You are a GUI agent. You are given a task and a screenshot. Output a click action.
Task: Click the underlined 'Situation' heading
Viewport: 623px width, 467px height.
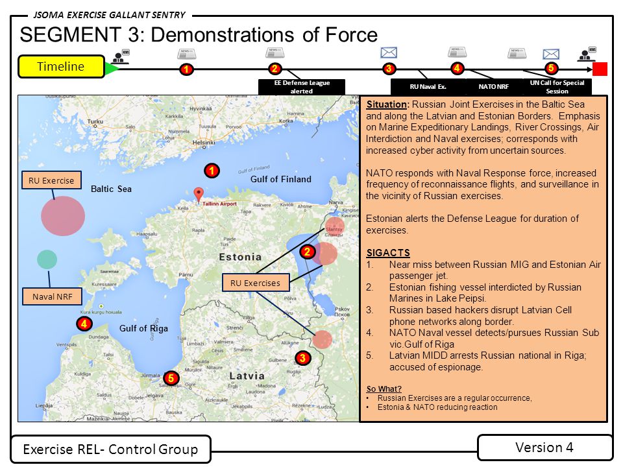coord(387,104)
